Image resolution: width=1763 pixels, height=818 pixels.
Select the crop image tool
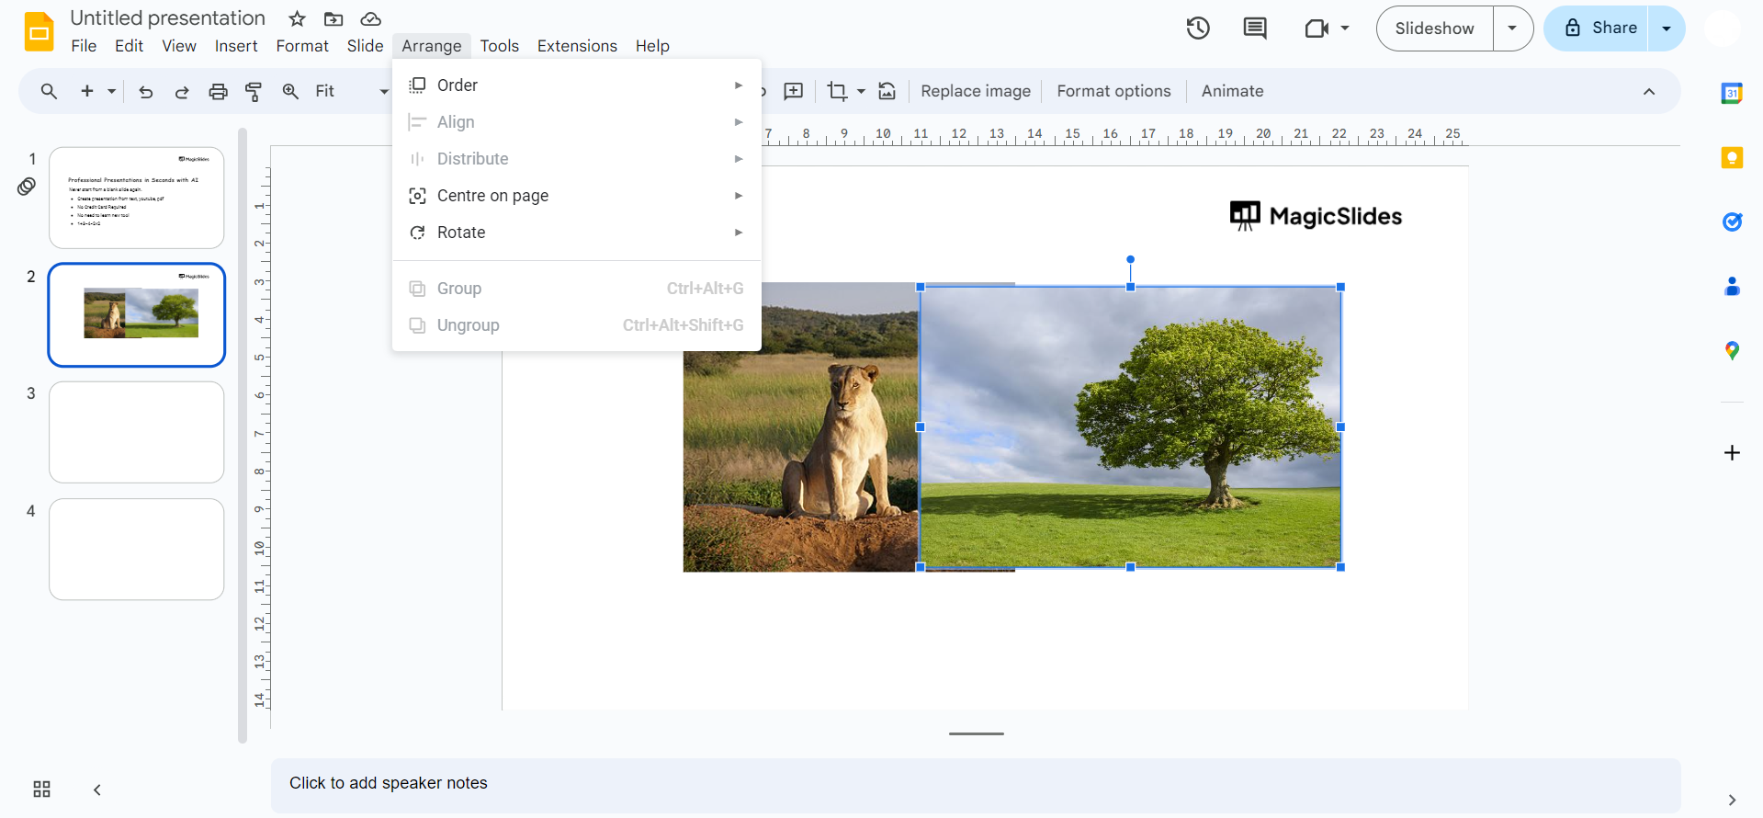point(837,91)
